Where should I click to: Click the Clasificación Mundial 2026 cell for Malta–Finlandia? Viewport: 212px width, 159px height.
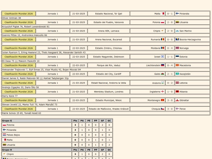pos(19,14)
